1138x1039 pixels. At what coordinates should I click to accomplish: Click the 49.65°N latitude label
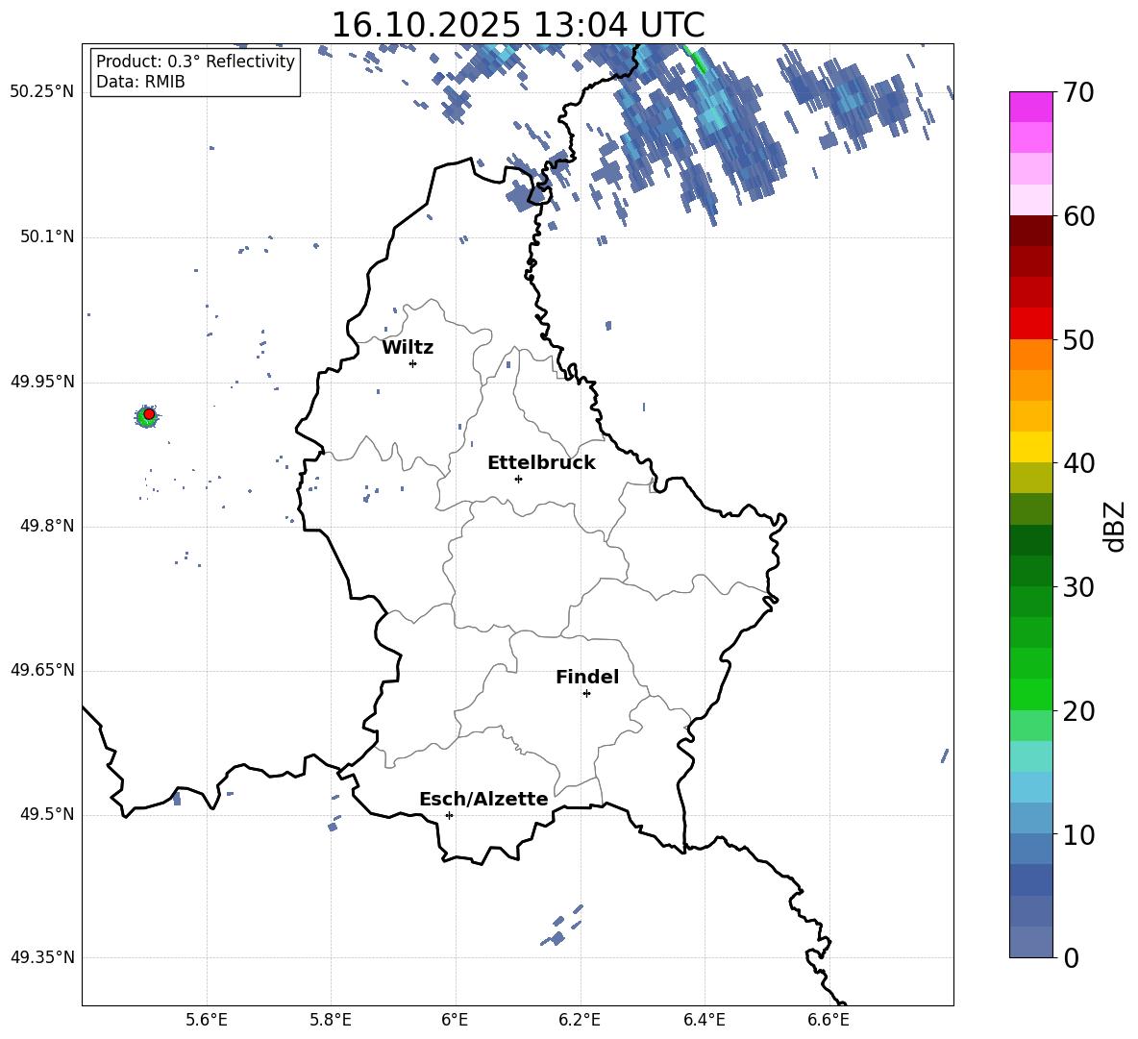42,670
